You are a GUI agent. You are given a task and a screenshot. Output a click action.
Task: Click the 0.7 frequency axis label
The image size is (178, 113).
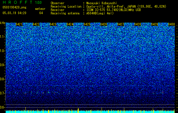point(3,93)
